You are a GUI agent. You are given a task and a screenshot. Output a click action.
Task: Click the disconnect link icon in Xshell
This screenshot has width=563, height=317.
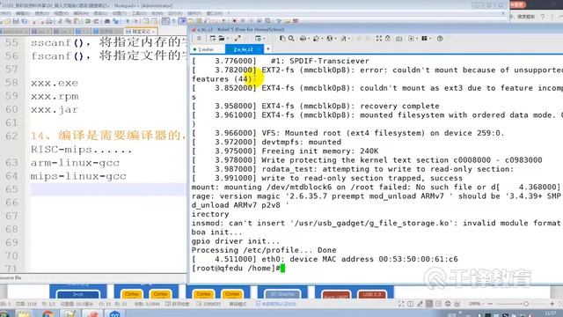[x=238, y=39]
